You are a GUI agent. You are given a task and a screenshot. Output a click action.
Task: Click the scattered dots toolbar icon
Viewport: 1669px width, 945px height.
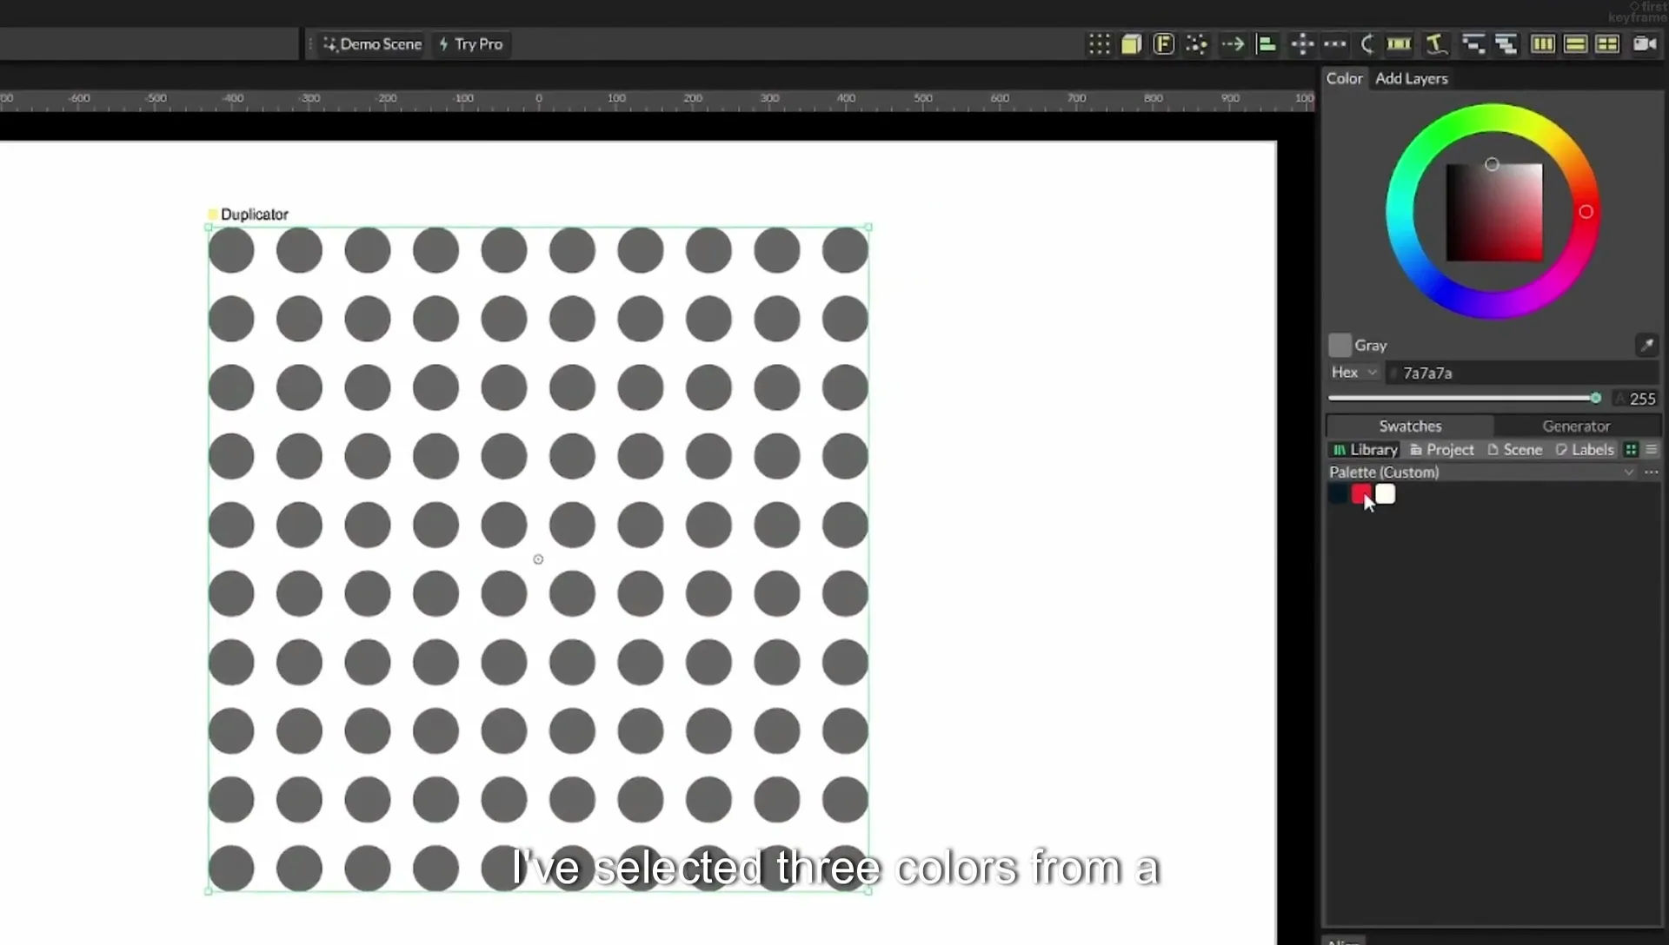1197,44
